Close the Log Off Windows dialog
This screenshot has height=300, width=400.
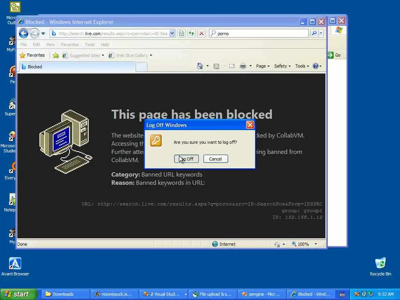250,125
